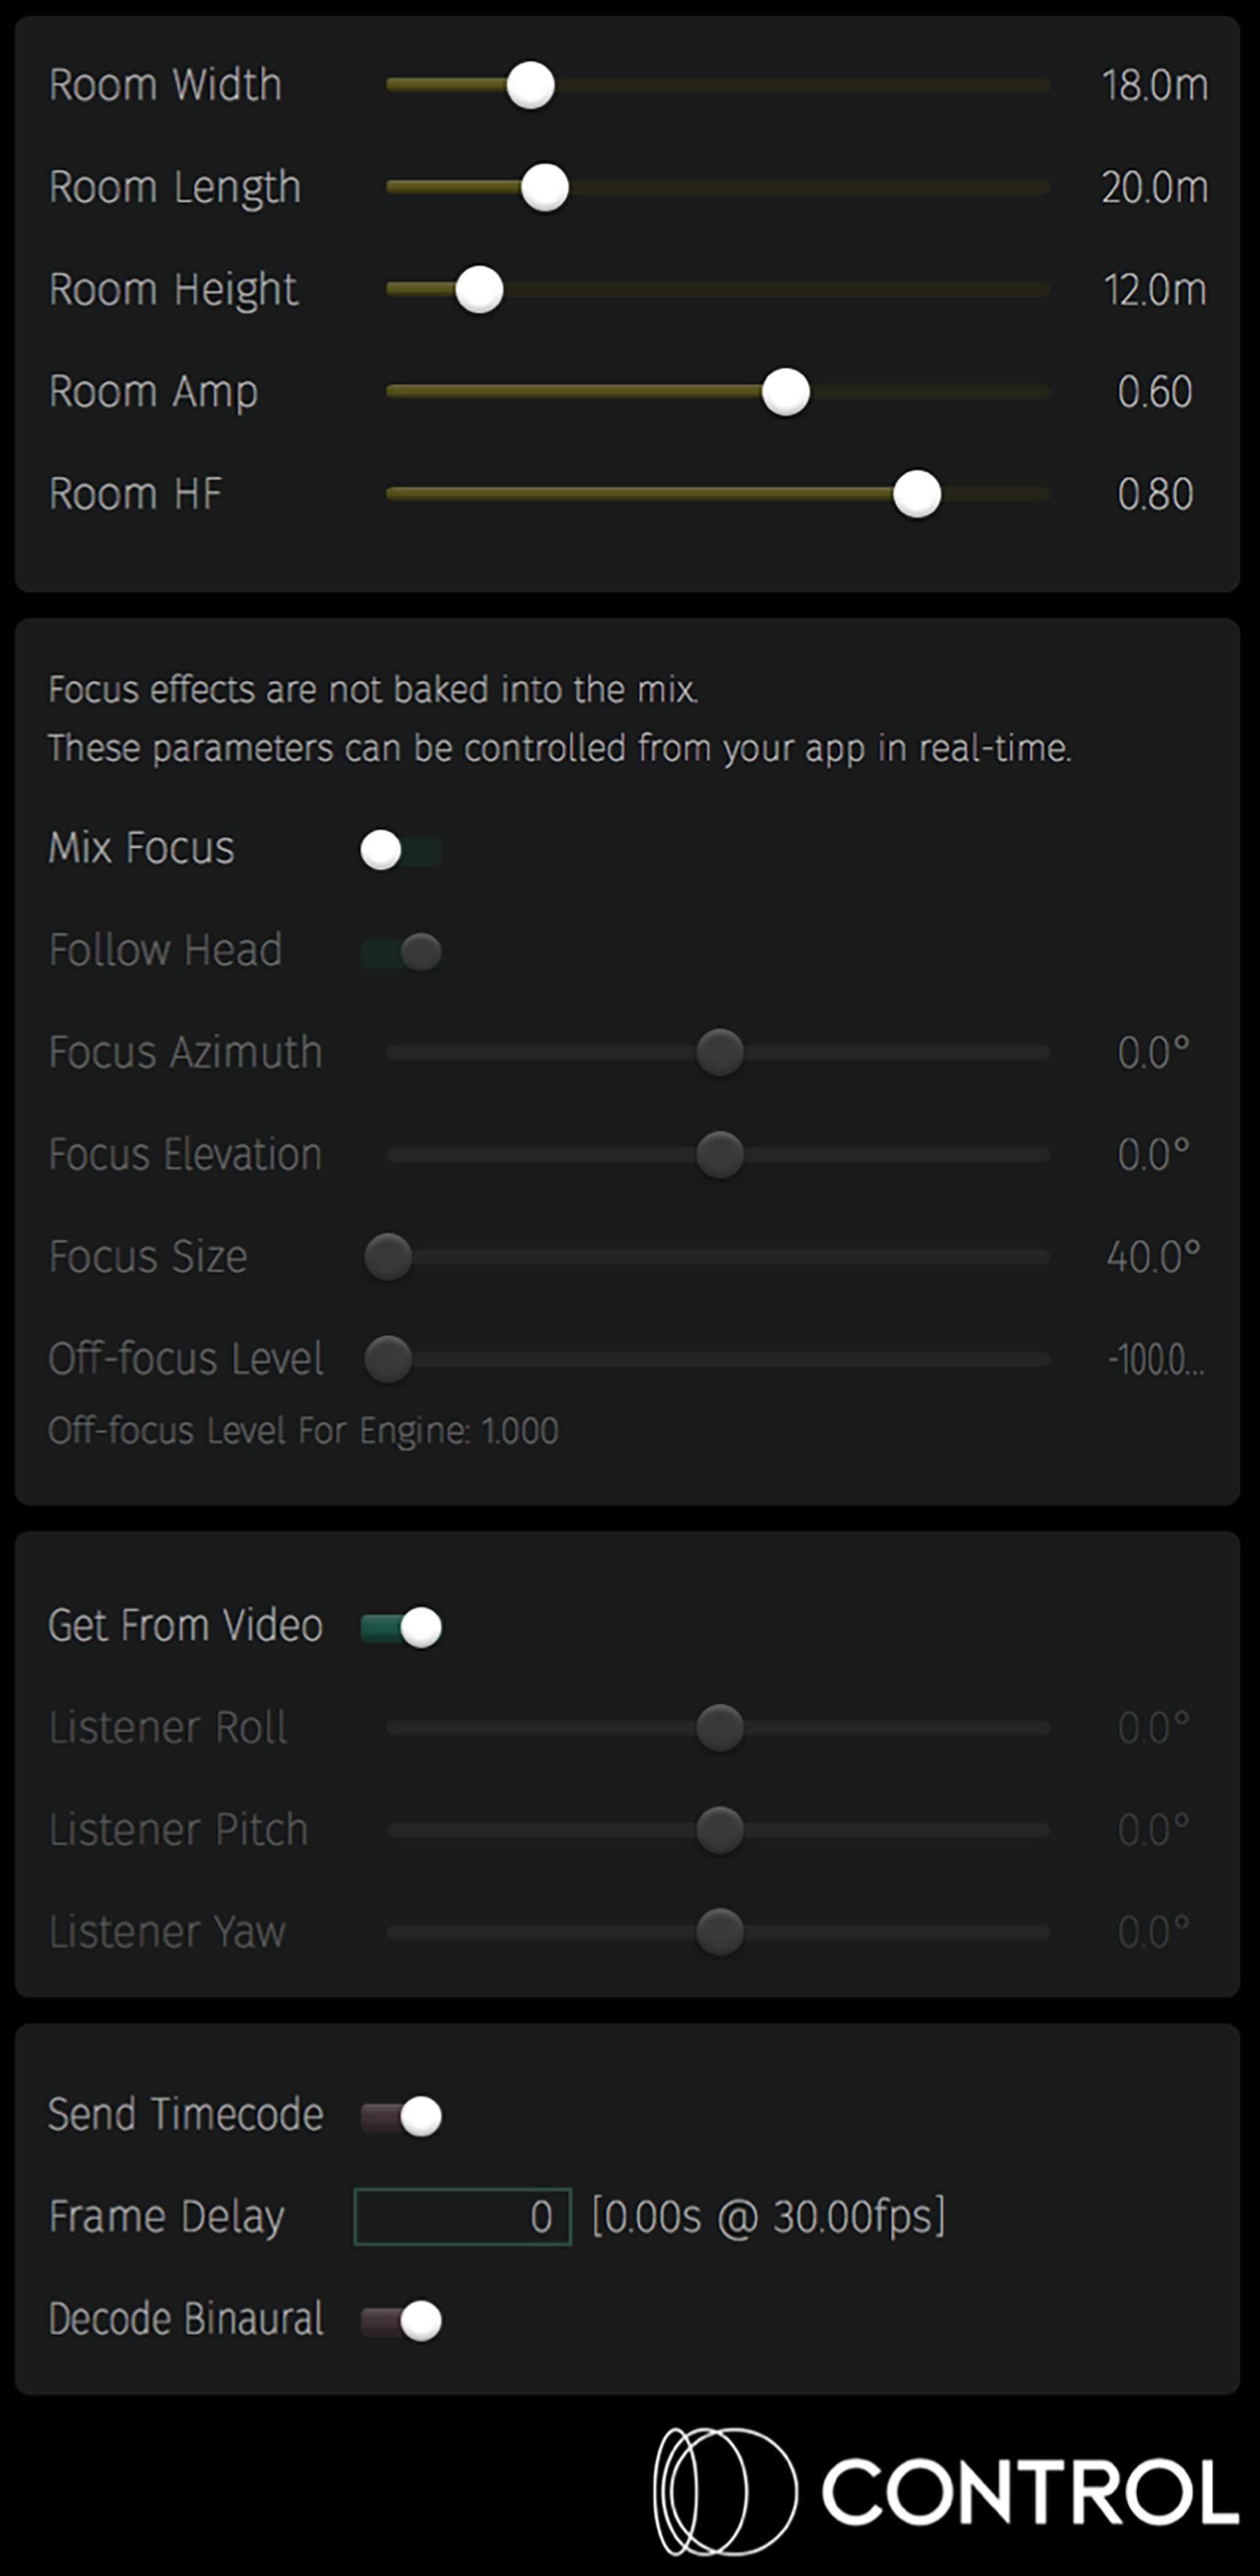Screen dimensions: 1260x2576
Task: Click the Focus Azimuth slider knob
Action: [720, 1053]
